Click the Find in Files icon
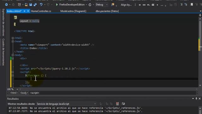The height and width of the screenshot is (114, 202). 113,5
